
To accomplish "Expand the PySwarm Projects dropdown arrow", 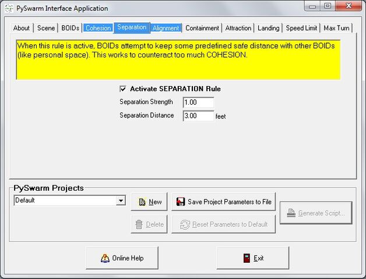I will 121,201.
